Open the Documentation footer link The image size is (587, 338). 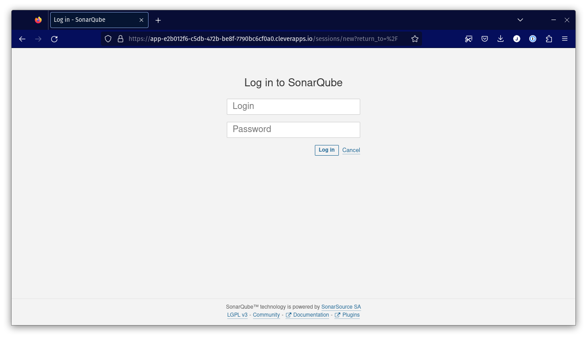point(307,315)
